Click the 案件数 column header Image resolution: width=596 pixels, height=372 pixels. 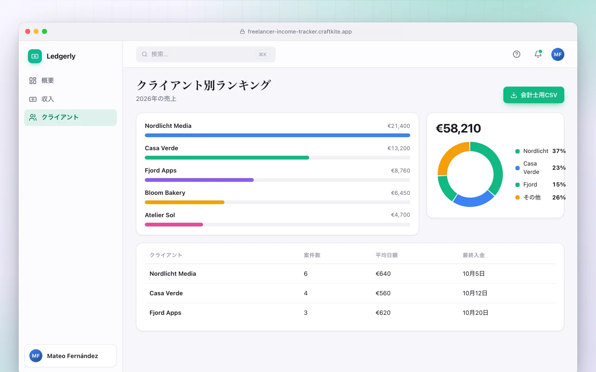[312, 255]
